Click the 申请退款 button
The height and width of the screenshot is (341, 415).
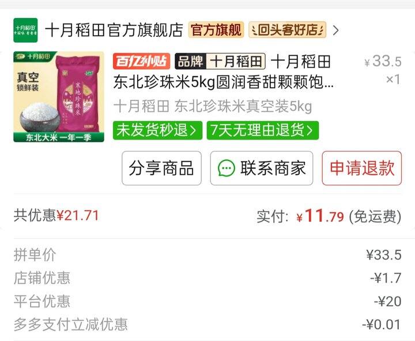point(362,168)
